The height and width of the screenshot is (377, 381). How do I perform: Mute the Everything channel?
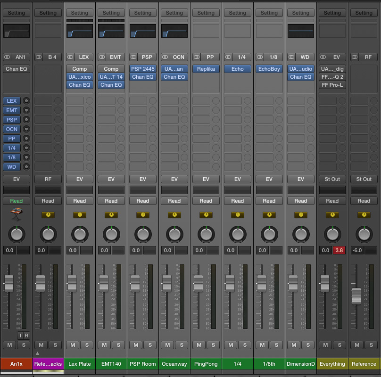pos(325,345)
